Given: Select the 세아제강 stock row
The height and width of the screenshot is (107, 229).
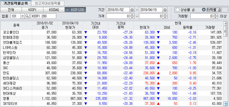Looking at the screenshot, I should point(112,83).
